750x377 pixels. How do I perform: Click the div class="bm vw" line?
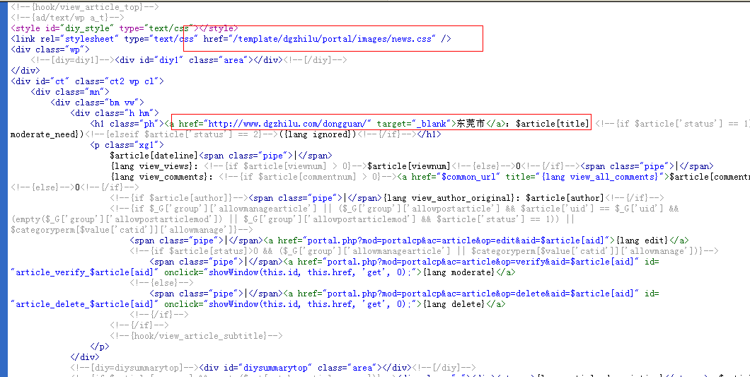tap(97, 103)
